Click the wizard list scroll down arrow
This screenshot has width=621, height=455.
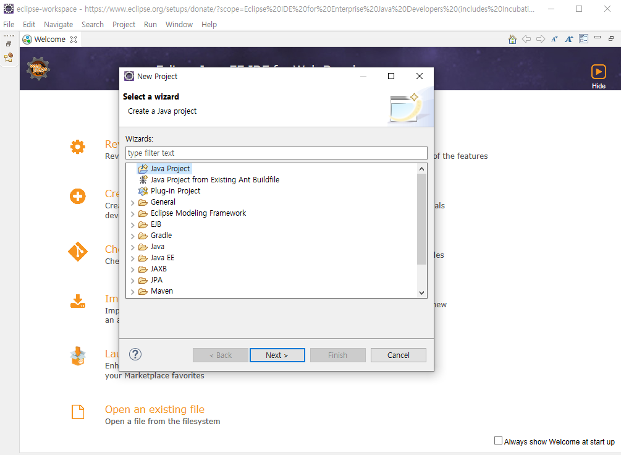pyautogui.click(x=422, y=293)
